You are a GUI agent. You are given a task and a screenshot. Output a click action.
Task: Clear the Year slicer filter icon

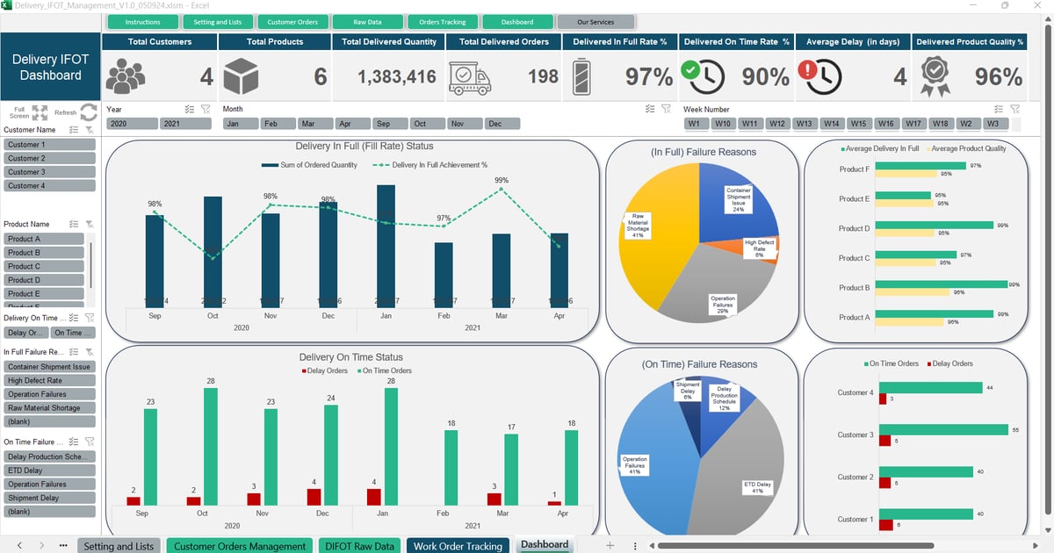coord(205,109)
